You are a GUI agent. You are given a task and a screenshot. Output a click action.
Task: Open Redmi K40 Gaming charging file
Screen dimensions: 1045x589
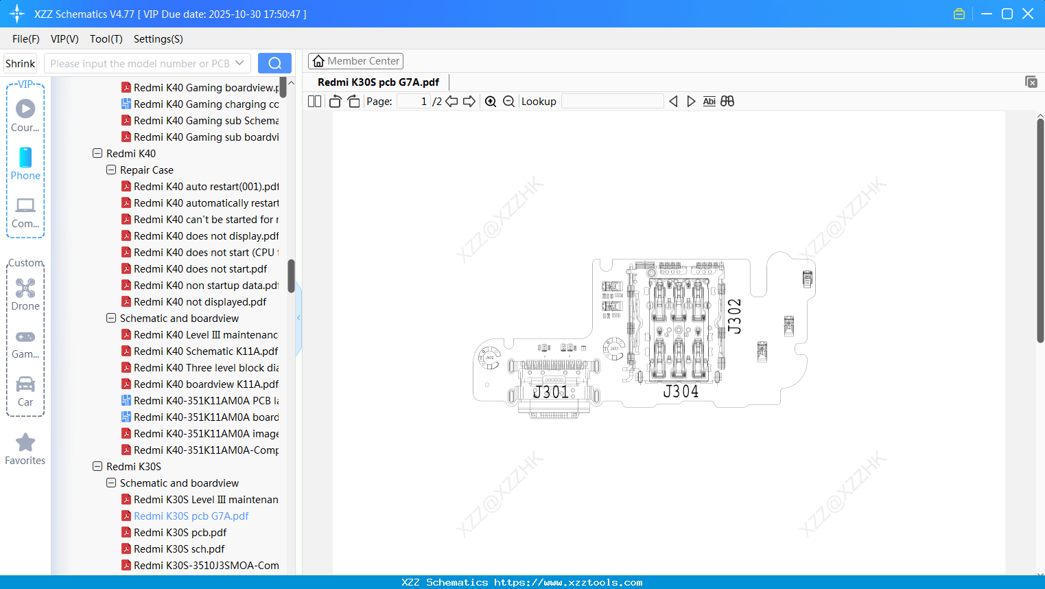pos(200,104)
